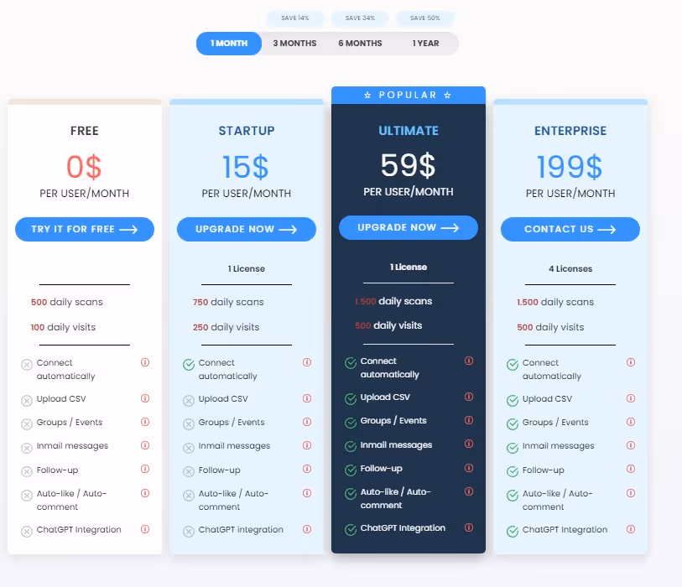Screen dimensions: 682x587
Task: Select info icon beside Enterprise's Upload CSV
Action: coord(631,398)
